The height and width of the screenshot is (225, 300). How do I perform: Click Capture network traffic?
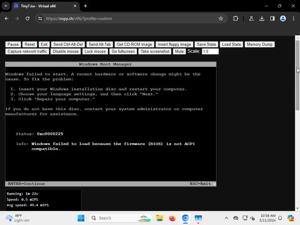pos(27,52)
